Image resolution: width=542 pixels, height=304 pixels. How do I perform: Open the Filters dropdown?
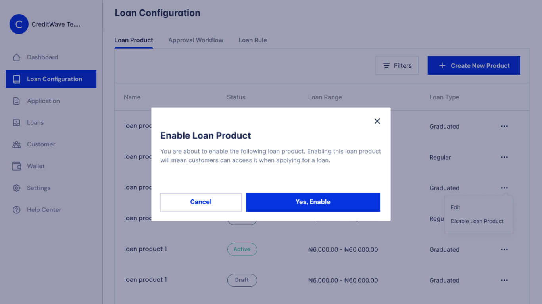coord(397,66)
